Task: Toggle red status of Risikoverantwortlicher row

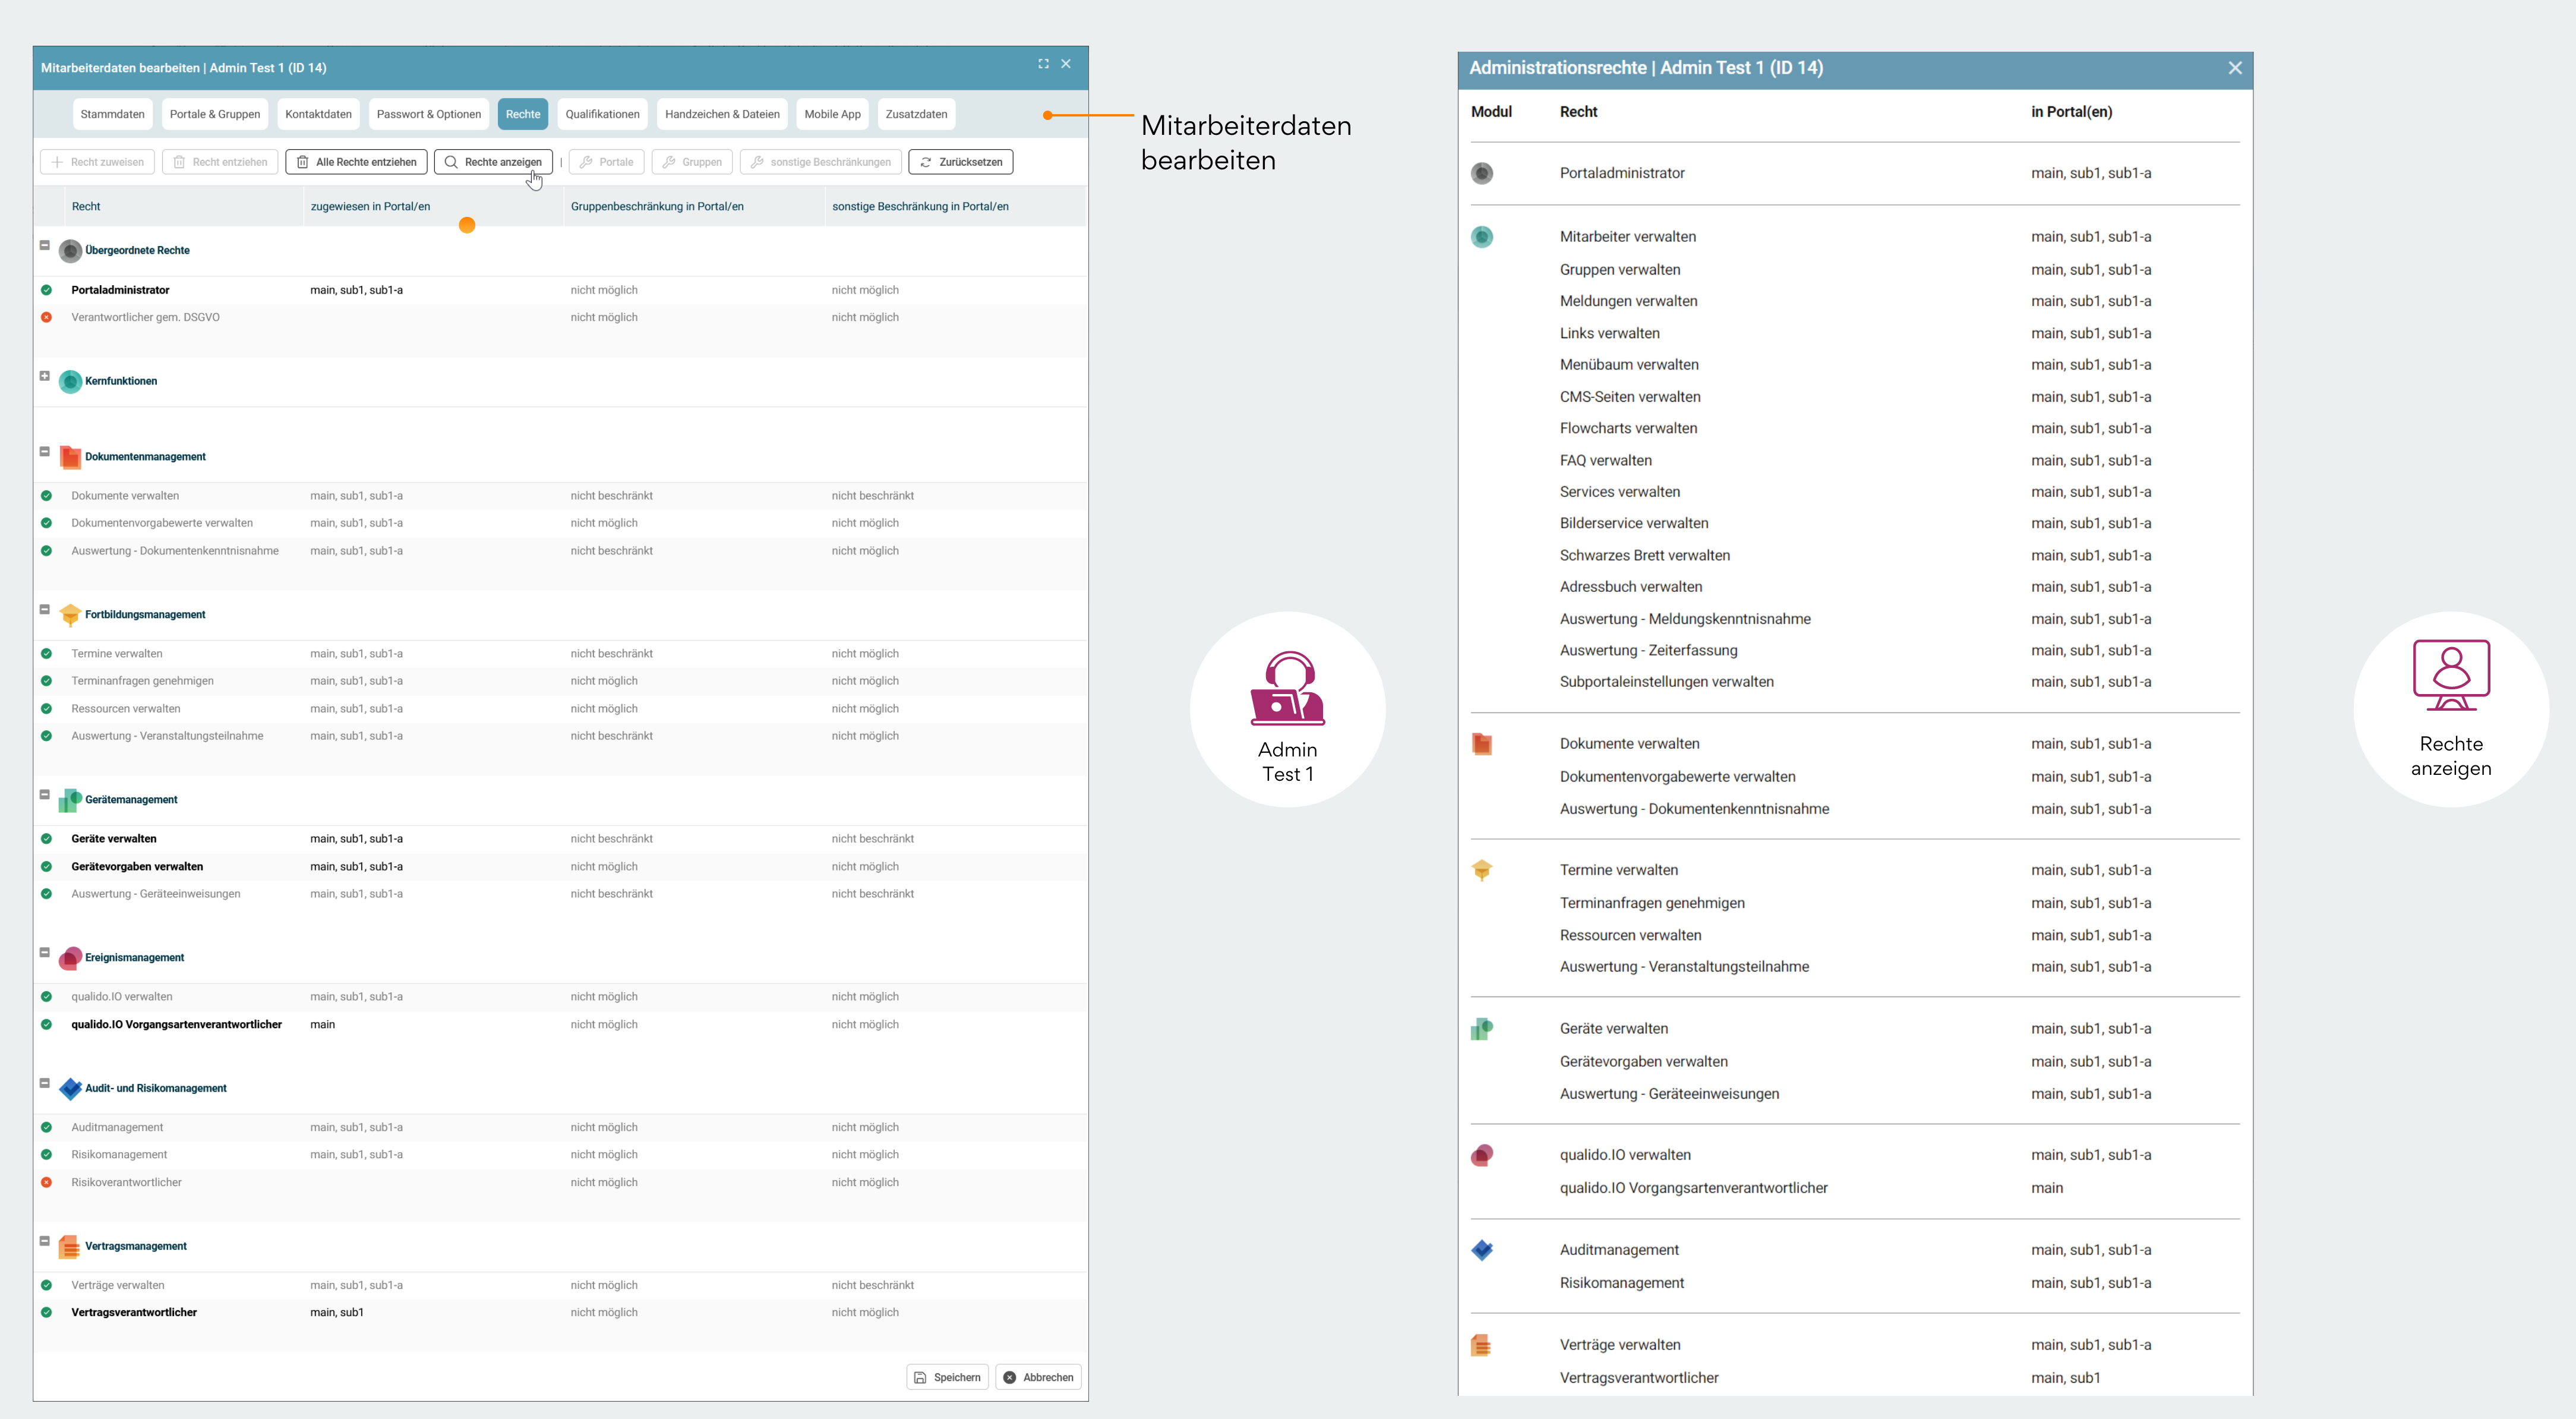Action: coord(46,1182)
